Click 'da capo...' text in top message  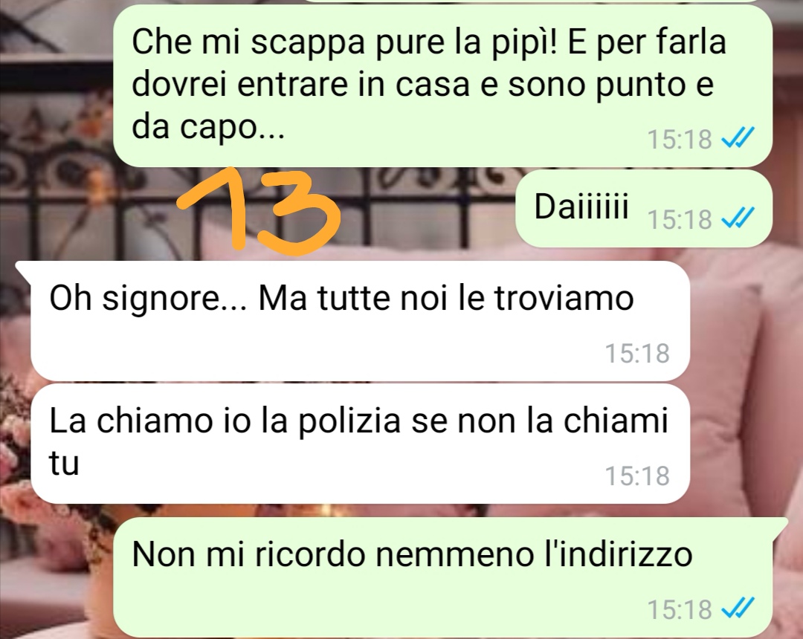[x=208, y=126]
